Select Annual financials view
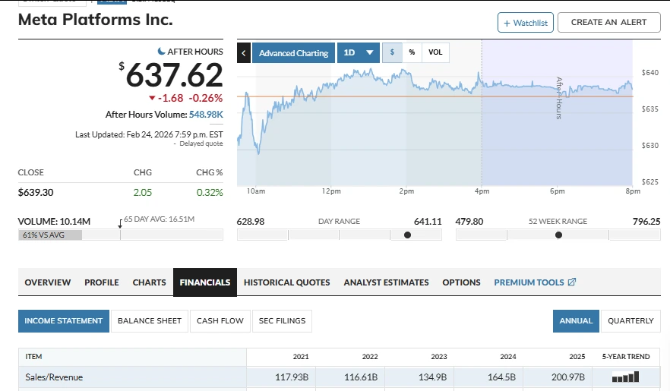670x391 pixels. click(576, 320)
